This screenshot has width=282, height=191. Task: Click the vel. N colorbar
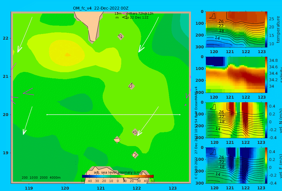(x=266, y=120)
